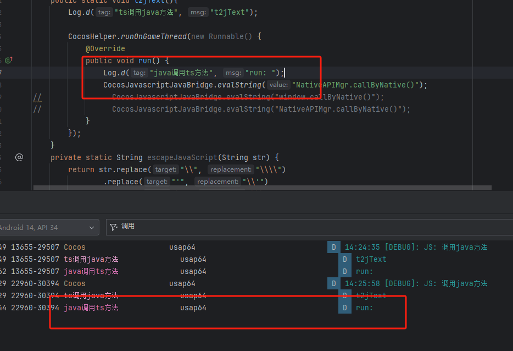The width and height of the screenshot is (513, 351).
Task: Click return str.replace line
Action: [x=177, y=169]
